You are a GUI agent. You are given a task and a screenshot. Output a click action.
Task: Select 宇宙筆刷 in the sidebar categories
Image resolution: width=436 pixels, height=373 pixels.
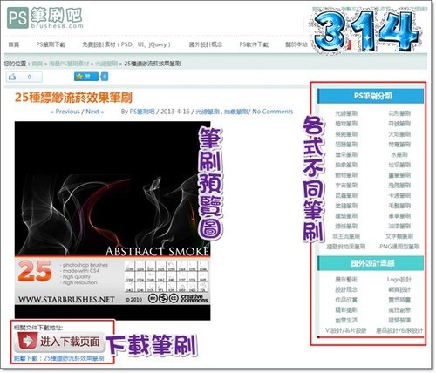[x=346, y=186]
